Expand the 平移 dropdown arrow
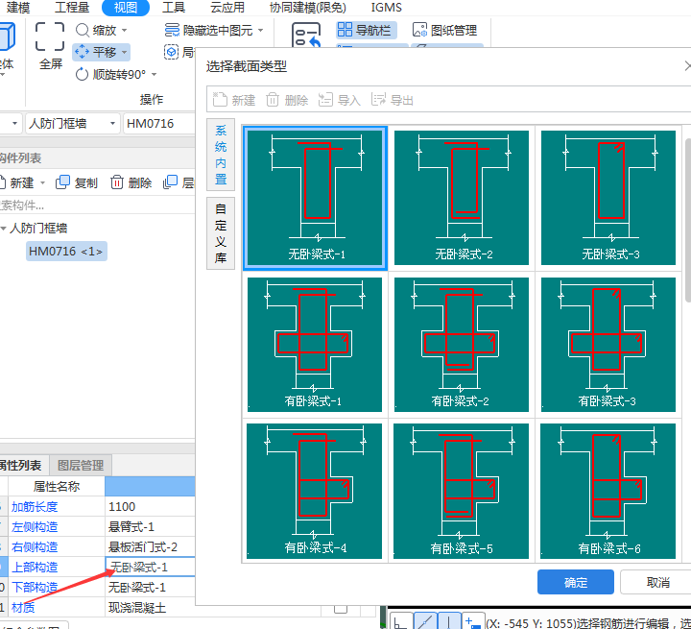This screenshot has height=629, width=691. (124, 52)
